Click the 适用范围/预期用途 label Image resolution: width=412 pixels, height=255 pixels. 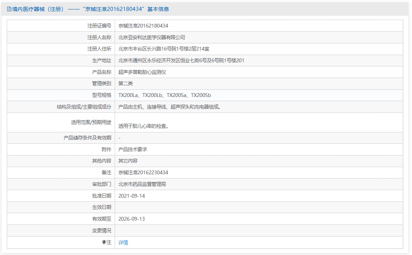91,122
